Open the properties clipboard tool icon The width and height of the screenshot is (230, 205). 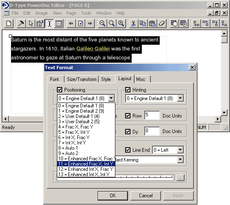coord(40,24)
